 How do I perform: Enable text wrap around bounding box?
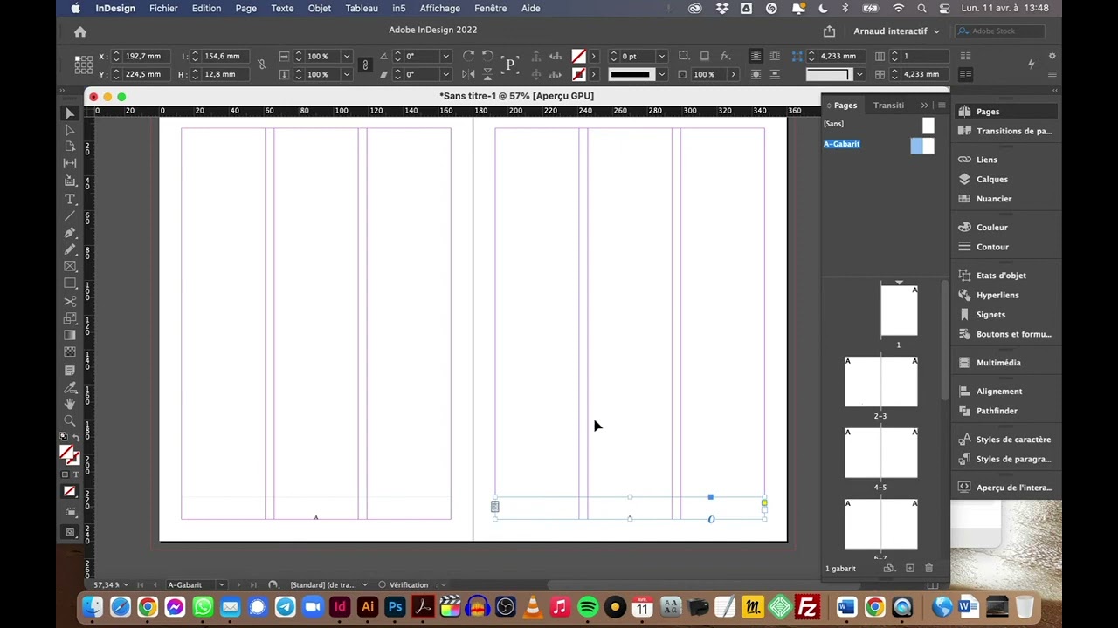tap(775, 56)
